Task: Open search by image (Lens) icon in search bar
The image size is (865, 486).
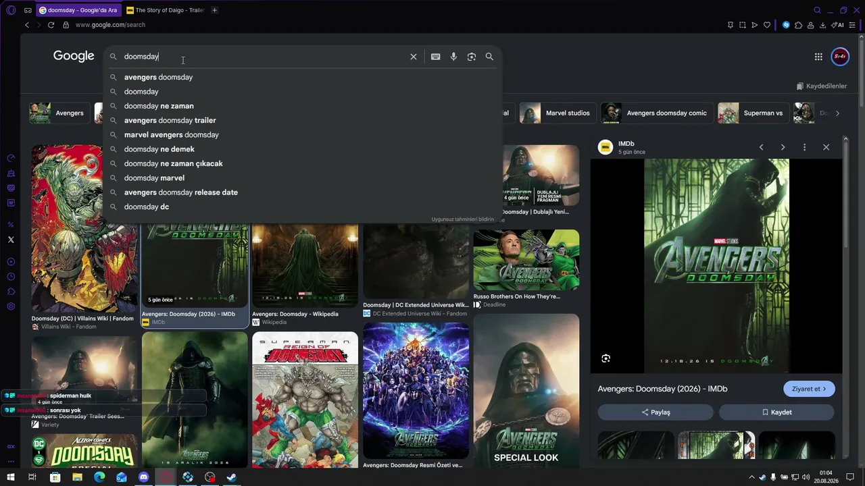Action: 472,57
